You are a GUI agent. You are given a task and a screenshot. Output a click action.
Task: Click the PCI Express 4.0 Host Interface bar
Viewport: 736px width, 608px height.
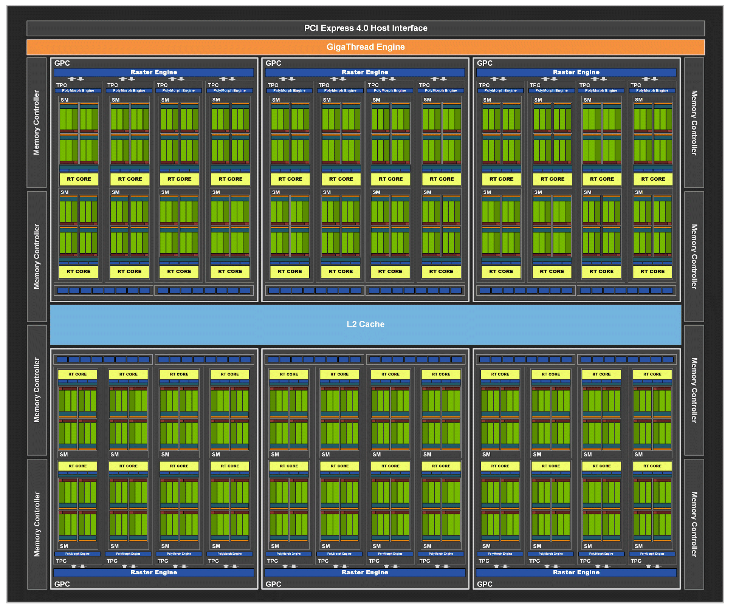click(366, 28)
